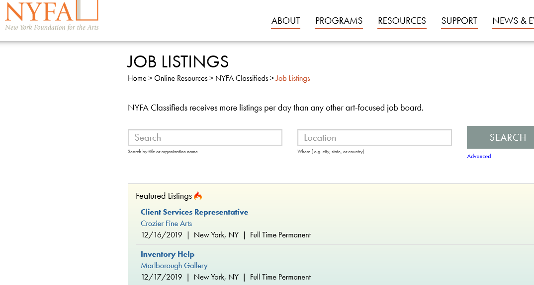
Task: Open the Online Resources breadcrumb
Action: [x=181, y=78]
